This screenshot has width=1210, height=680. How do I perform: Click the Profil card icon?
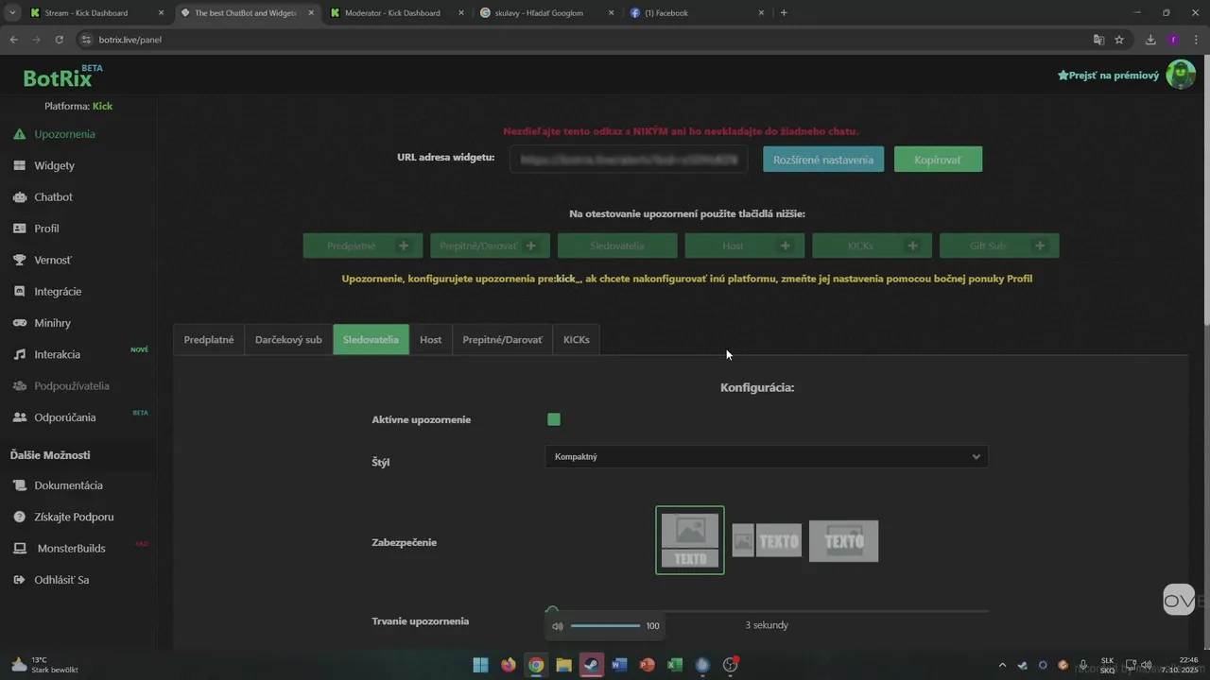coord(19,229)
